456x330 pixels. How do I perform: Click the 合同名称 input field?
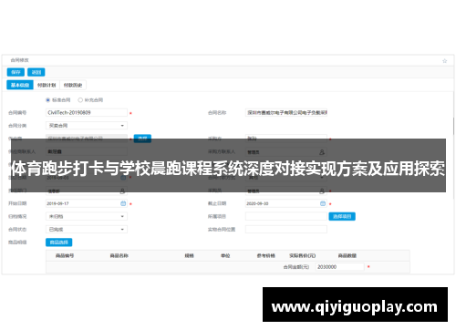pyautogui.click(x=286, y=113)
